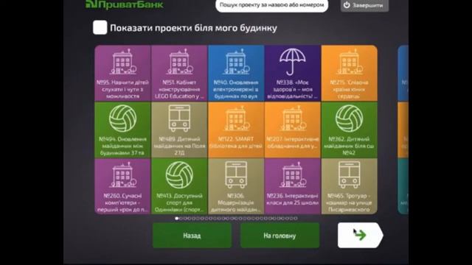Screen dimensions: 472x265
Task: Open volleyball project №362 tile
Action: tap(349, 130)
